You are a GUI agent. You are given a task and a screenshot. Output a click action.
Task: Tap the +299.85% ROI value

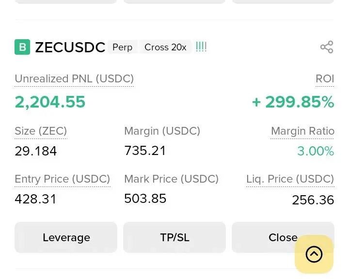point(293,102)
